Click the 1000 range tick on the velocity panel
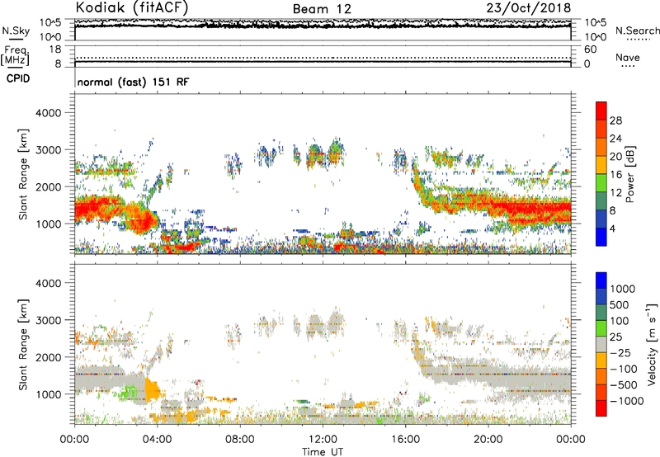660x457 pixels. click(x=49, y=394)
